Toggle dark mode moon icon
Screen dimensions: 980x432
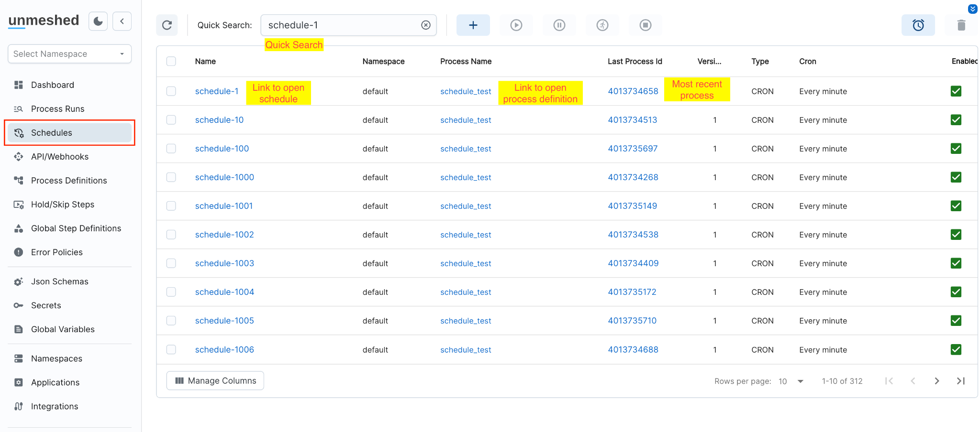[98, 21]
